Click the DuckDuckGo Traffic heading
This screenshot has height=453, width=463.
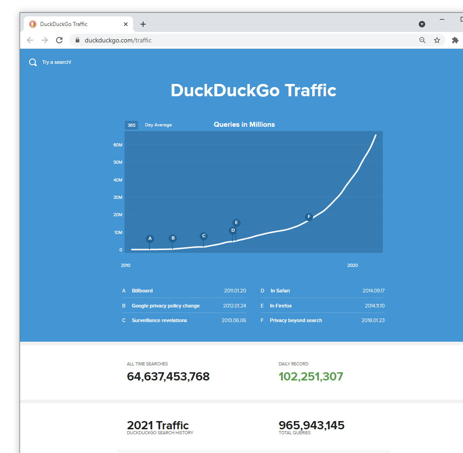(x=253, y=90)
